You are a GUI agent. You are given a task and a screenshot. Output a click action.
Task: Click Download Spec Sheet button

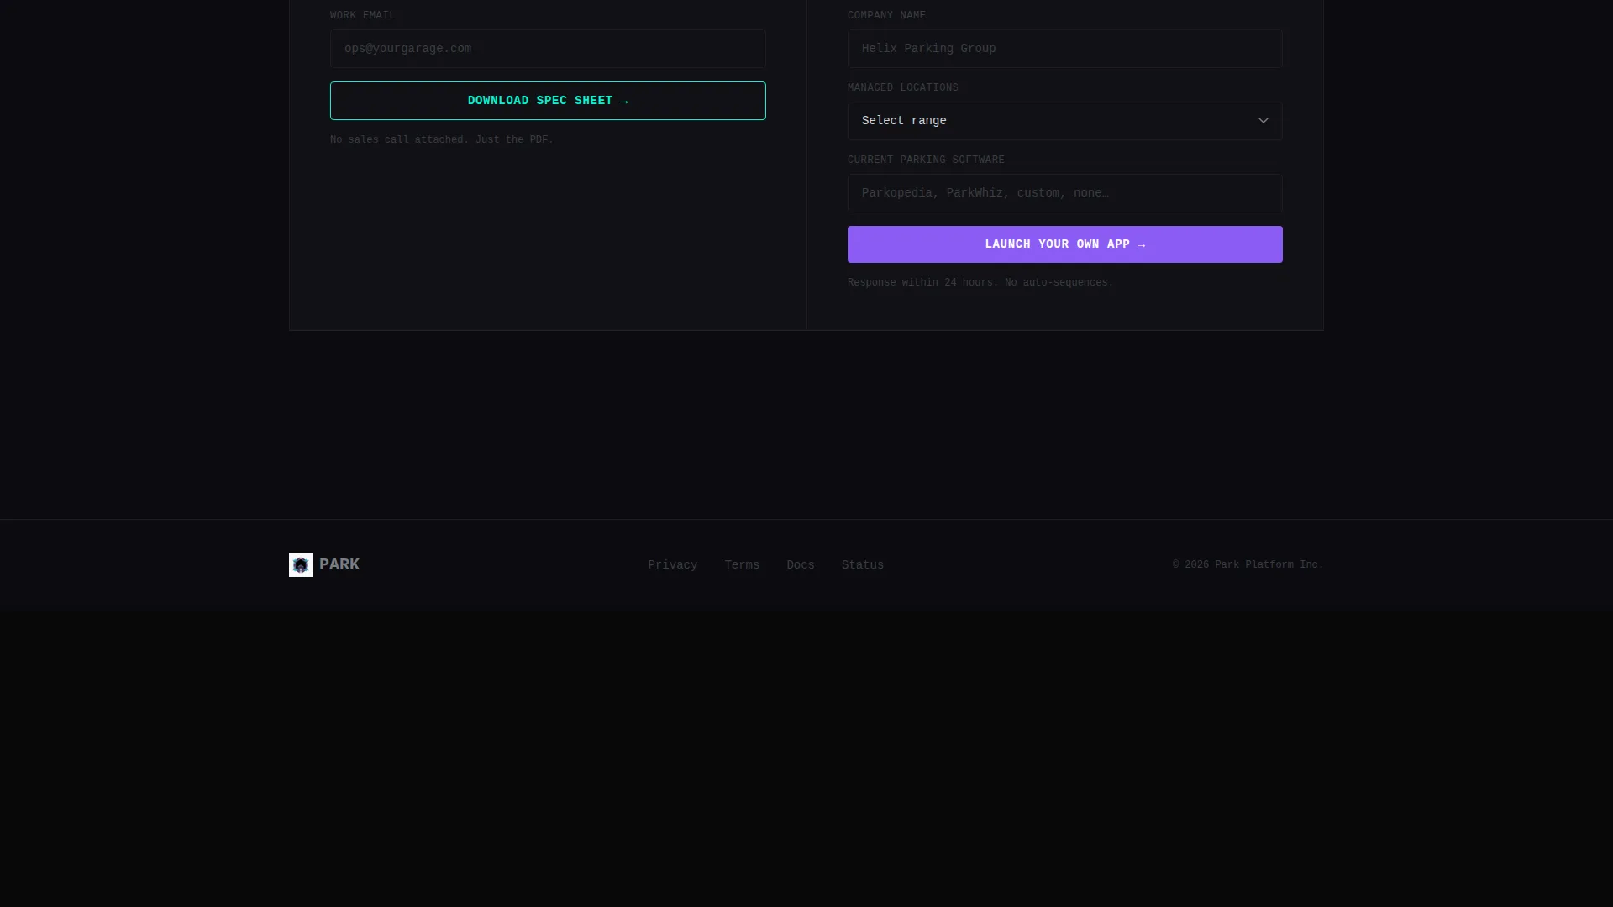click(548, 101)
